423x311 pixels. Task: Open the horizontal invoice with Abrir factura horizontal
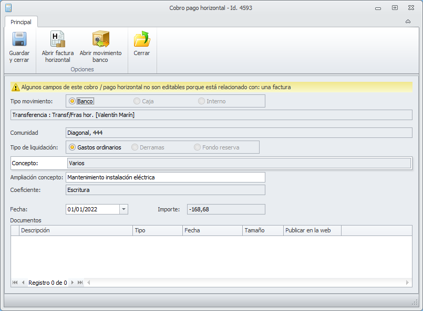pos(57,40)
